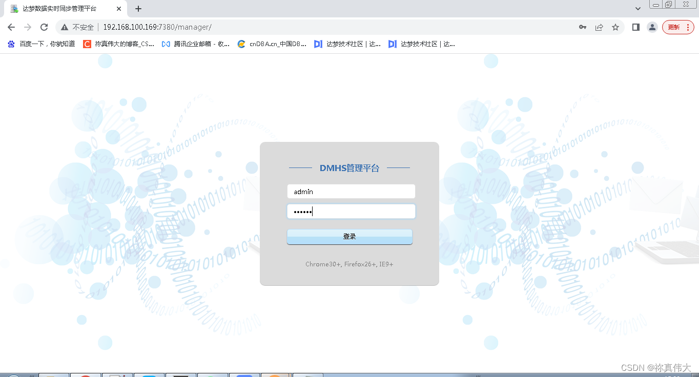Click into the password field
The image size is (699, 377).
[x=351, y=212]
